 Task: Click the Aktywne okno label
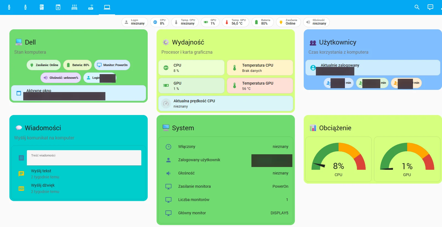click(39, 91)
